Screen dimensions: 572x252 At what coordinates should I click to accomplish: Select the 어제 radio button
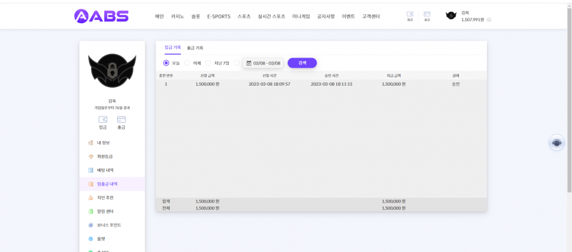187,63
